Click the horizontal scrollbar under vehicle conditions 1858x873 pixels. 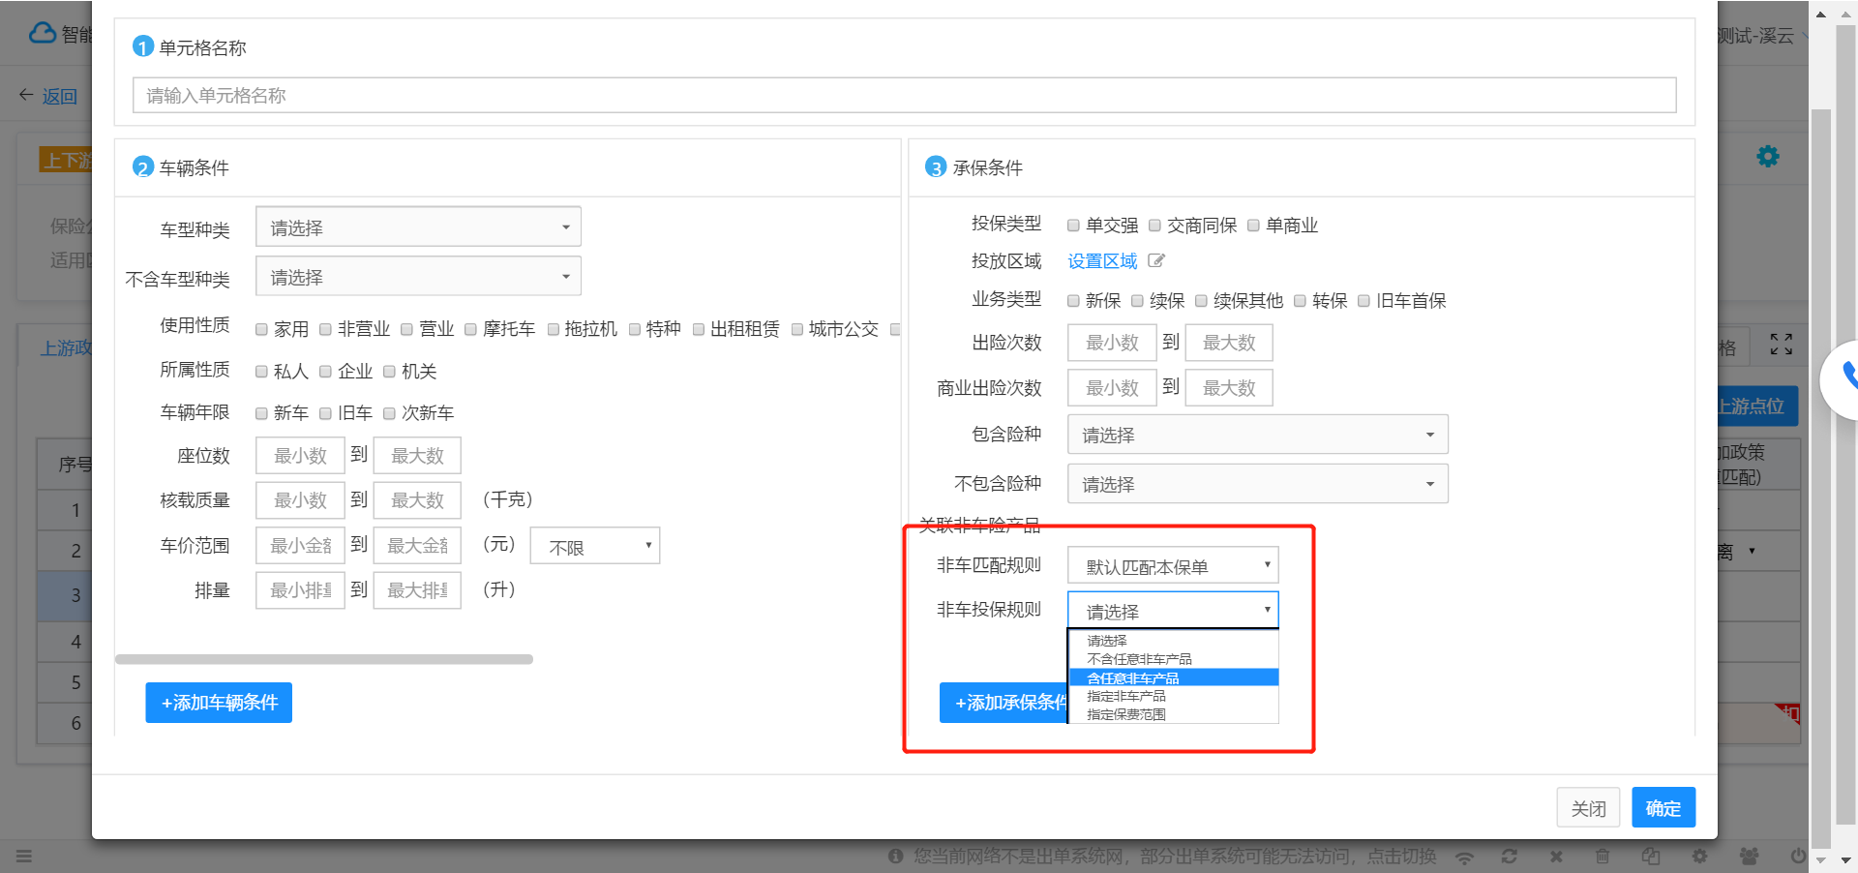point(324,659)
